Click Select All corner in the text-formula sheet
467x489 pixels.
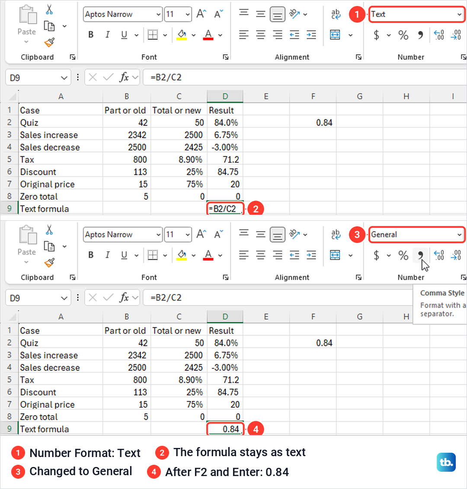click(12, 97)
